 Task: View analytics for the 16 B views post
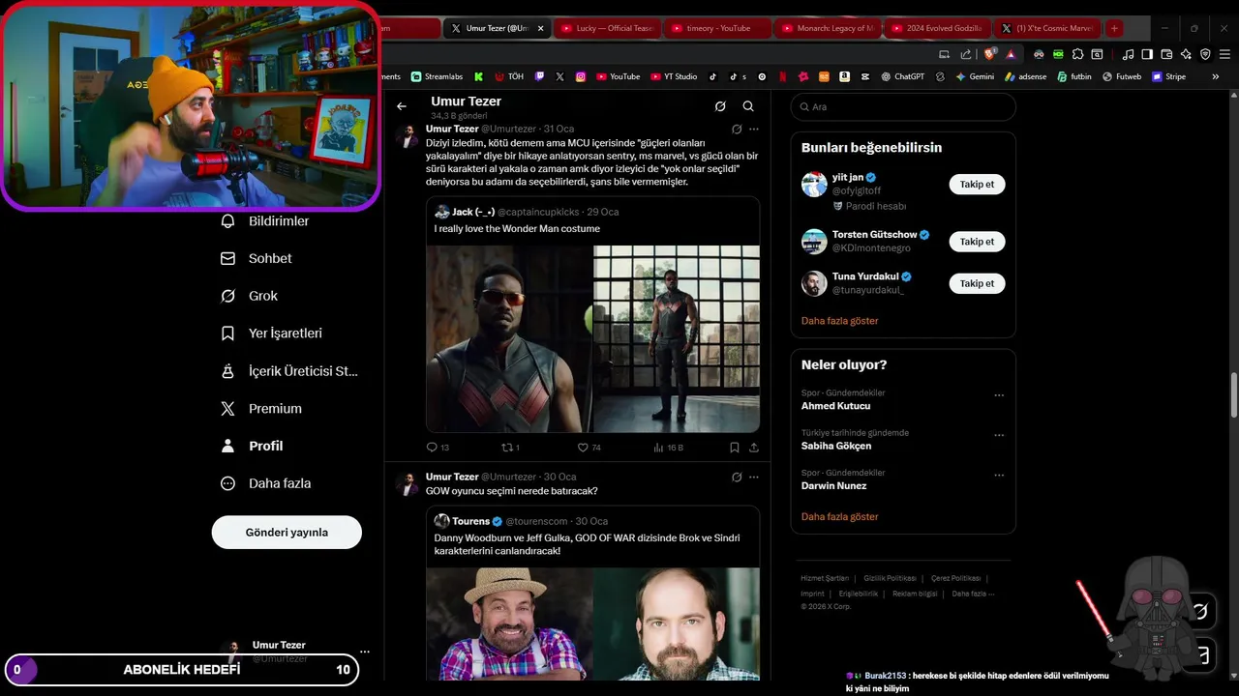point(668,448)
